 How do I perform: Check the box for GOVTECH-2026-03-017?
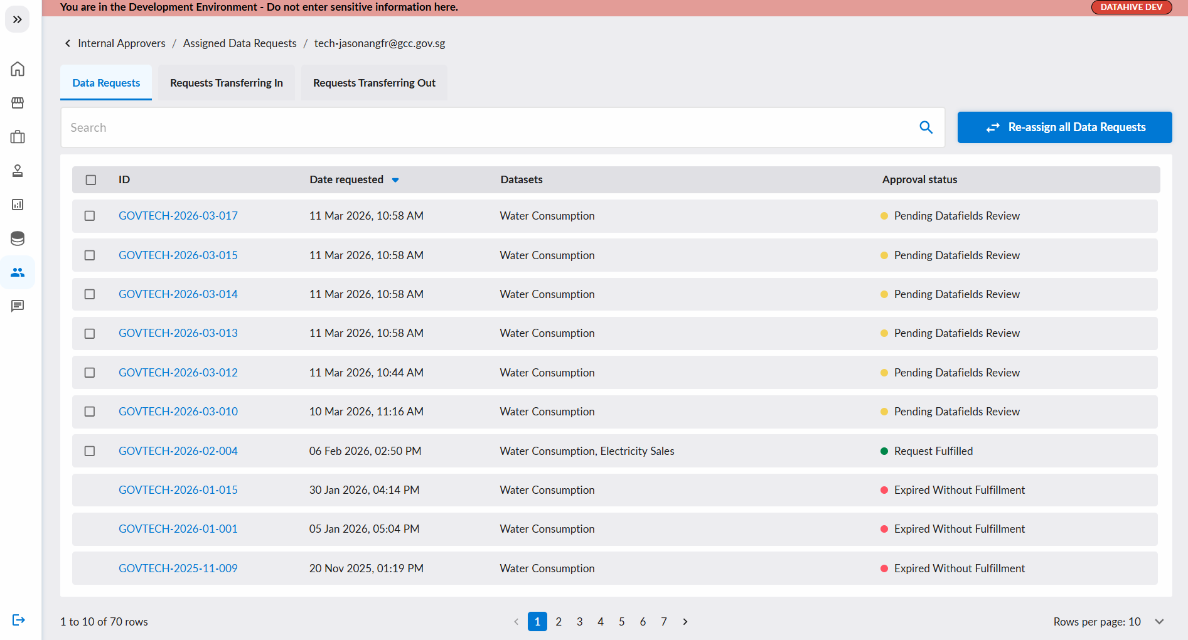(x=90, y=216)
